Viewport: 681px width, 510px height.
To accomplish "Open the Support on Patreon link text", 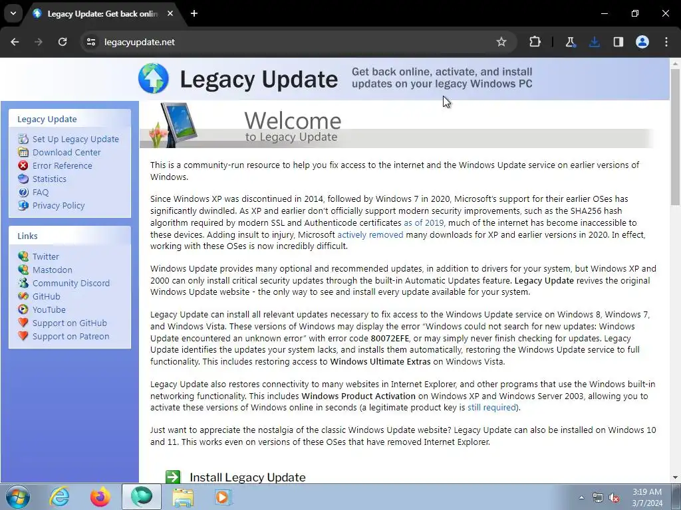I will (70, 336).
